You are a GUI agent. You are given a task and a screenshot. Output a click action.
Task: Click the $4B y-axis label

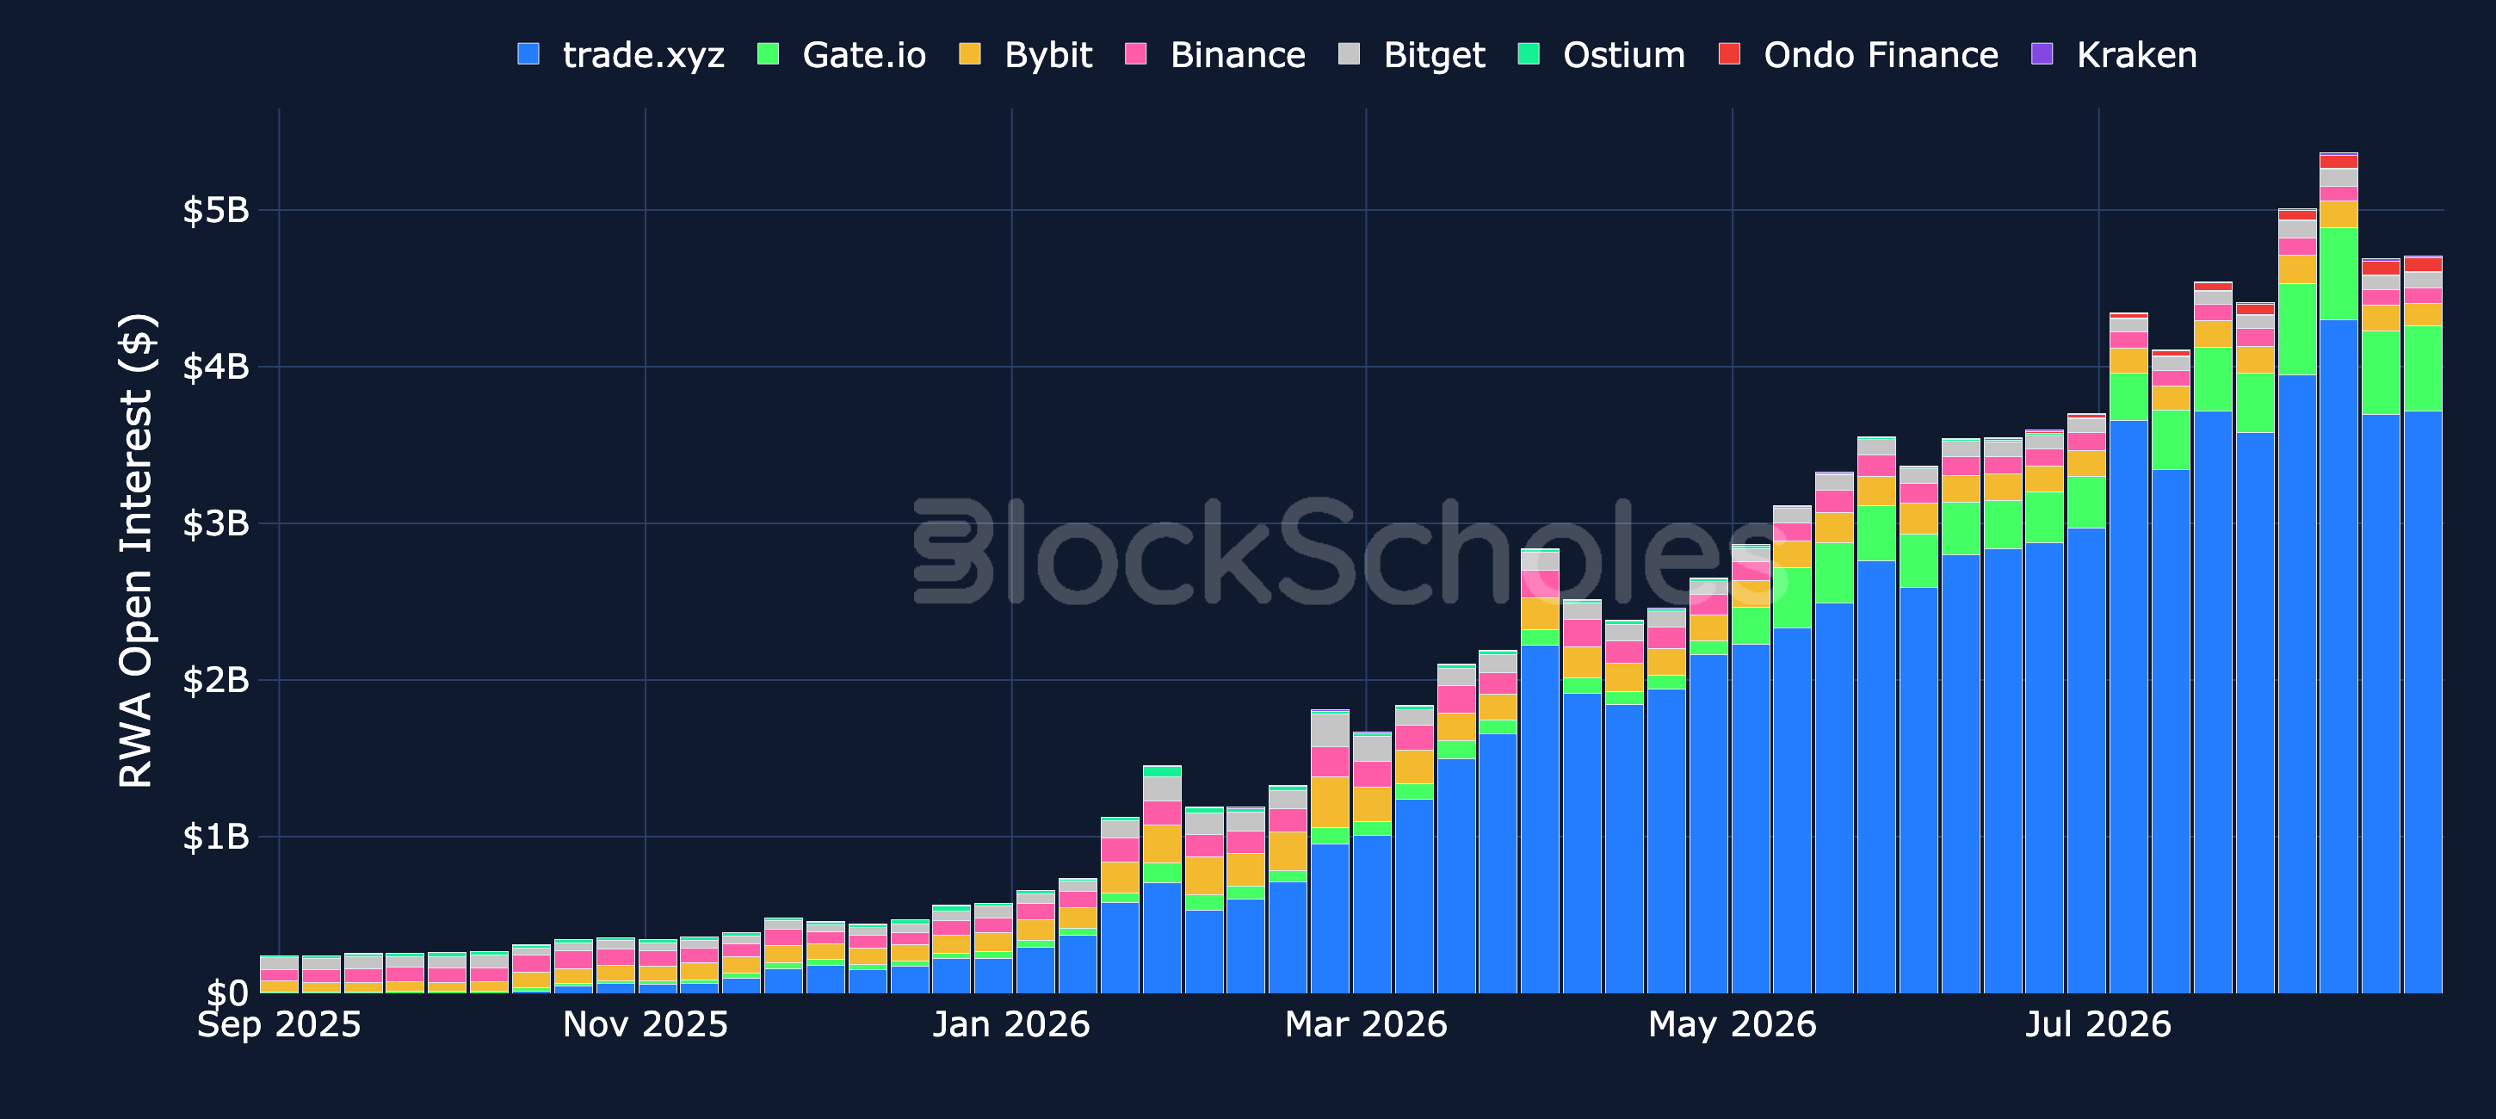click(216, 366)
